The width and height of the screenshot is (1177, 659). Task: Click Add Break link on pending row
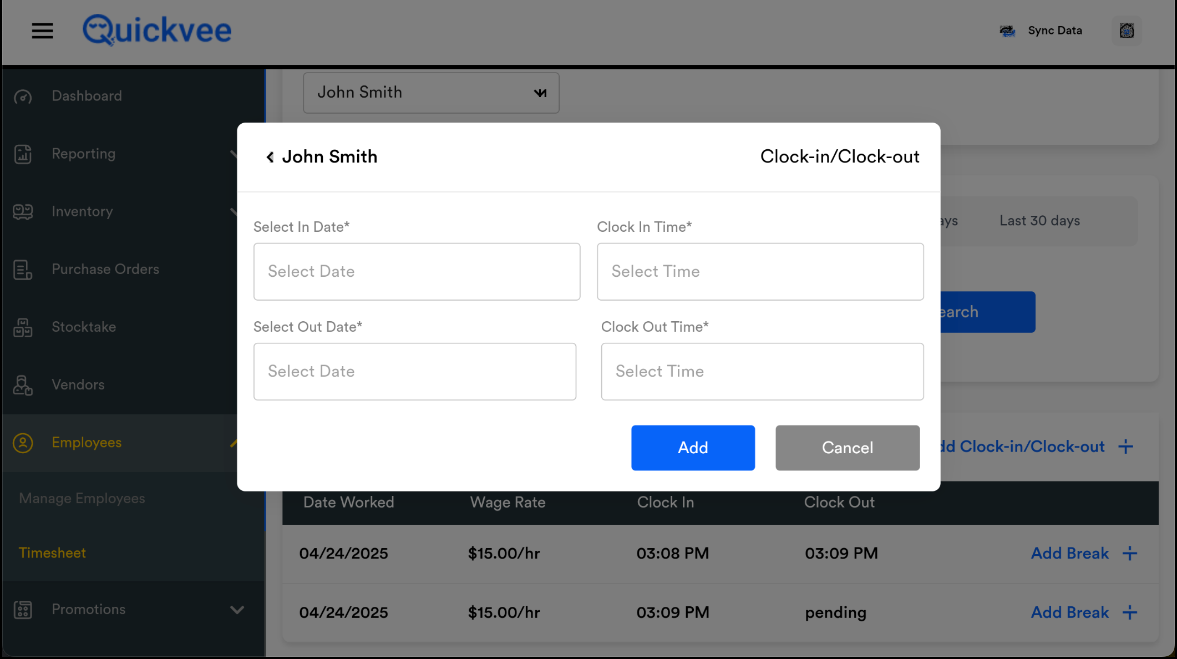point(1069,612)
